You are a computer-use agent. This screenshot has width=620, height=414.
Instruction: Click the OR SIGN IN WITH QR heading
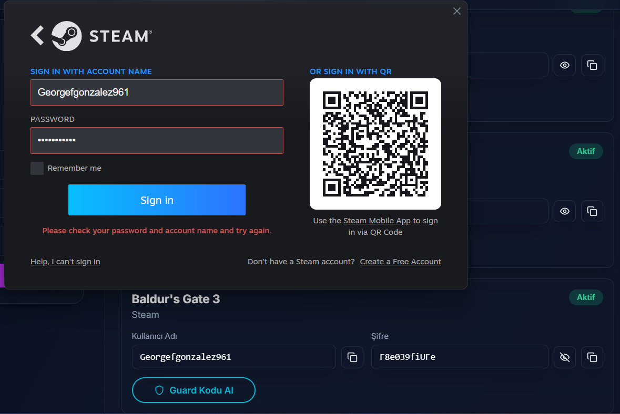350,71
